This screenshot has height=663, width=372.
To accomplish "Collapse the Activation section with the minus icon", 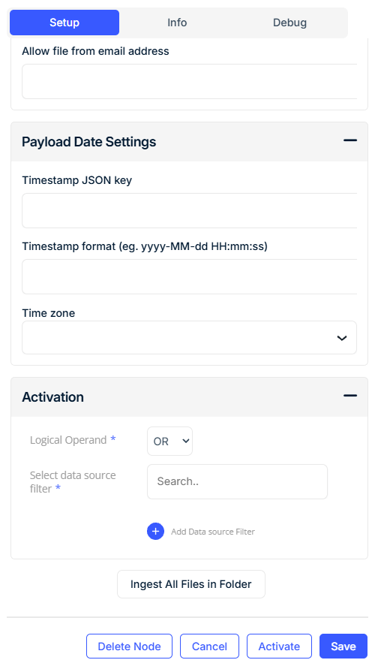I will point(349,396).
